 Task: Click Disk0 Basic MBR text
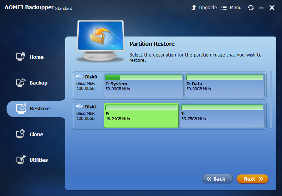coord(86,83)
